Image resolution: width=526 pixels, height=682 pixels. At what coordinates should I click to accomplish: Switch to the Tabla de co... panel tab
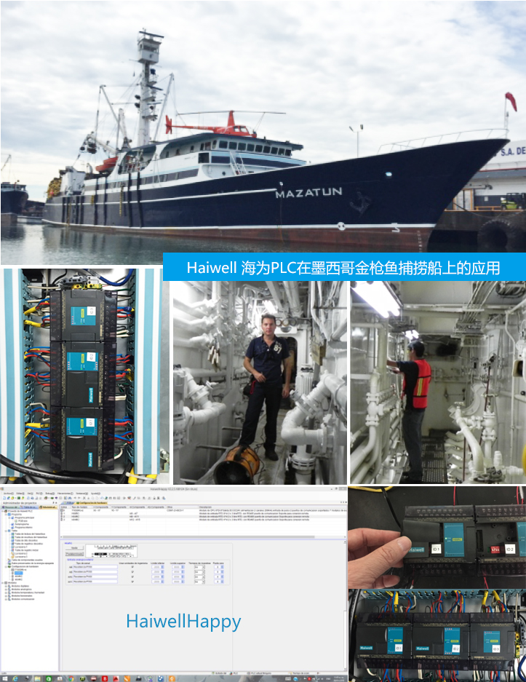pyautogui.click(x=29, y=507)
